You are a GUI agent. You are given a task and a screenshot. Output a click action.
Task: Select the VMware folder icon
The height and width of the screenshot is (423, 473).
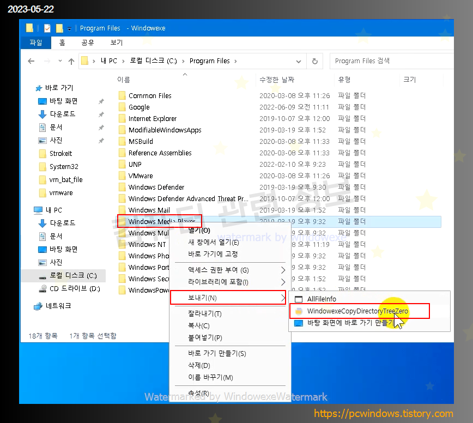coord(122,176)
